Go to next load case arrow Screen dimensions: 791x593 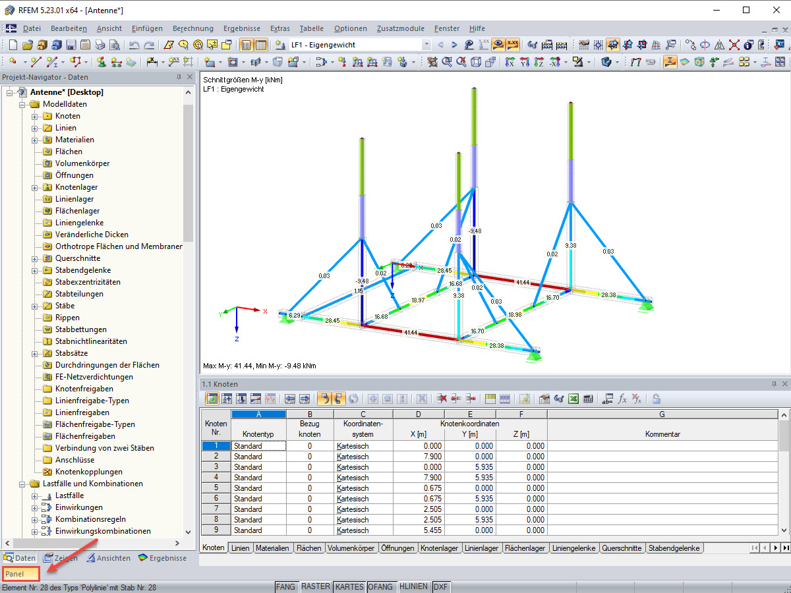[454, 45]
